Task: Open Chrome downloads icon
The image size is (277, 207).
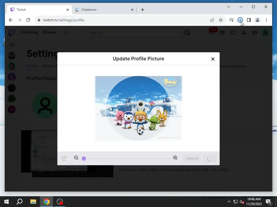Action: pyautogui.click(x=240, y=20)
